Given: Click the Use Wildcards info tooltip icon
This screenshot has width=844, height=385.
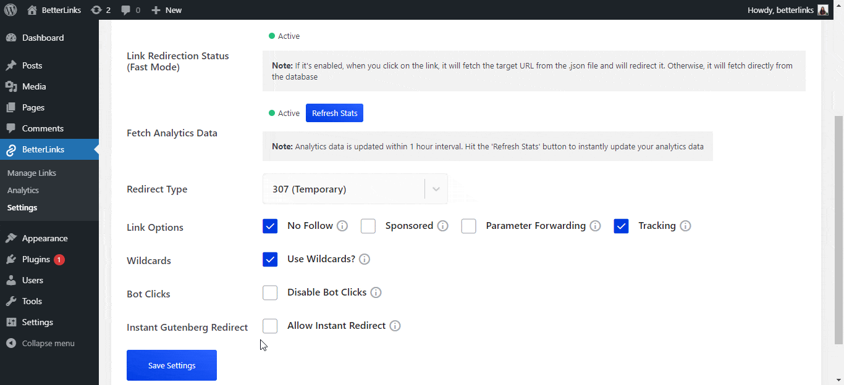Looking at the screenshot, I should [364, 259].
